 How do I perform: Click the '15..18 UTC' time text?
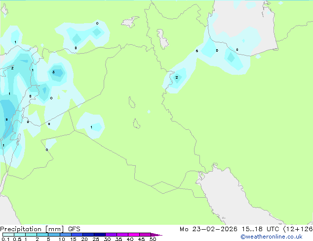pos(260,229)
